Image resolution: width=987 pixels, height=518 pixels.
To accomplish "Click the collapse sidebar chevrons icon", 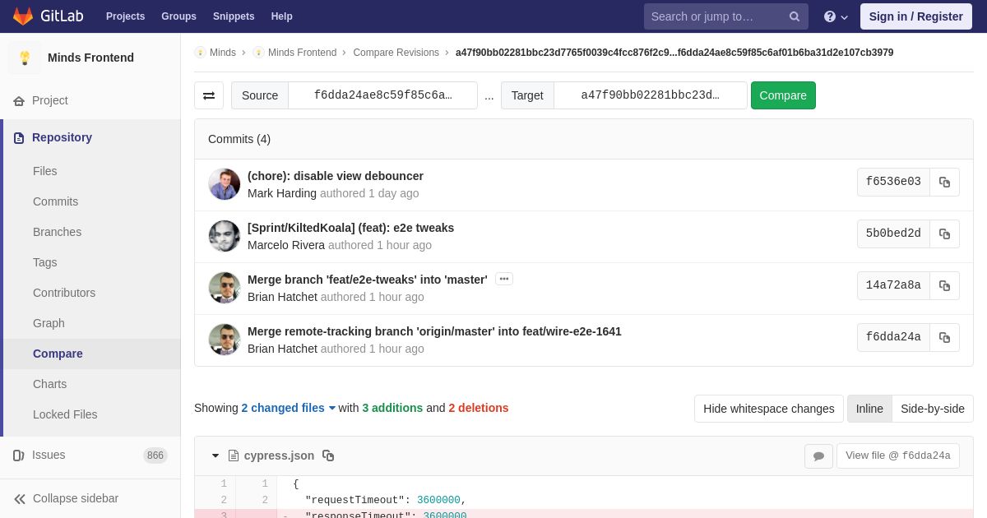I will click(20, 498).
